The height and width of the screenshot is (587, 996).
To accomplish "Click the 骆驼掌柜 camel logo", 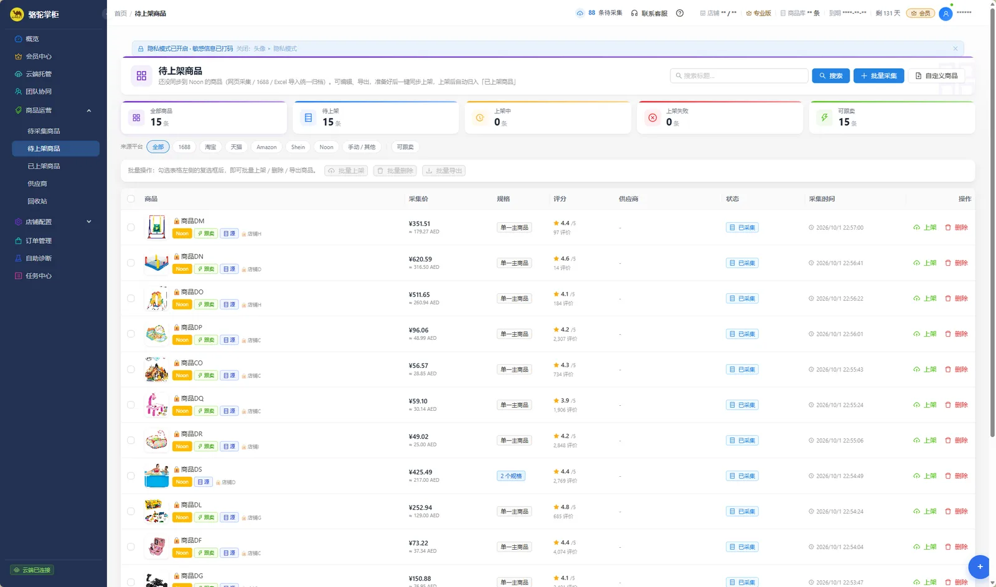I will 17,14.
